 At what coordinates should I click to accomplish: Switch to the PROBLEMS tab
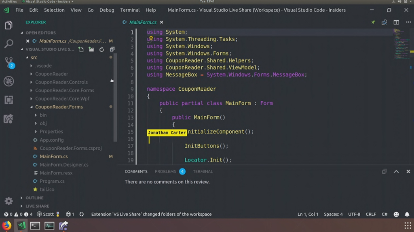point(165,172)
